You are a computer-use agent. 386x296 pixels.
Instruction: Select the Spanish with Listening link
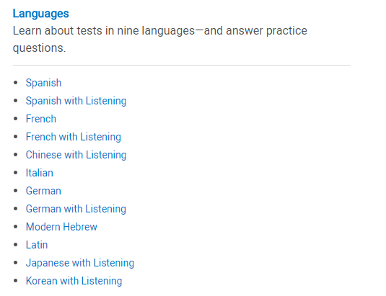[76, 101]
